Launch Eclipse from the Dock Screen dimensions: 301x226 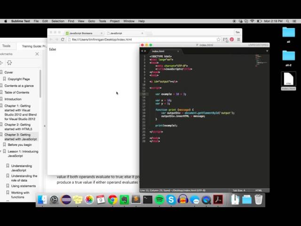point(66,200)
